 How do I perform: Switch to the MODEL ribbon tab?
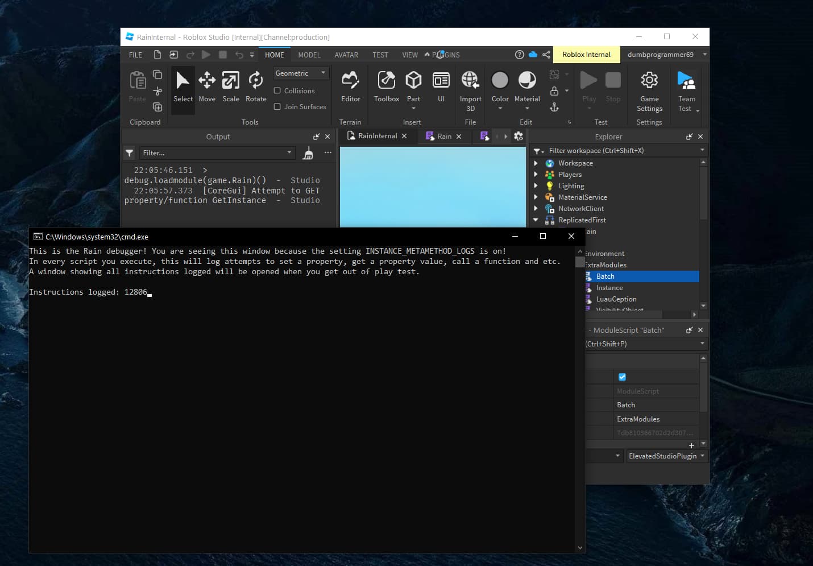click(x=309, y=55)
